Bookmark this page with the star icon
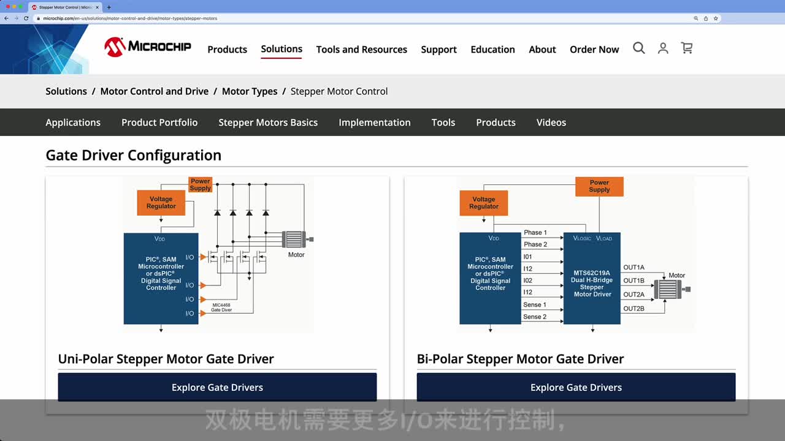Viewport: 785px width, 441px height. pos(716,18)
